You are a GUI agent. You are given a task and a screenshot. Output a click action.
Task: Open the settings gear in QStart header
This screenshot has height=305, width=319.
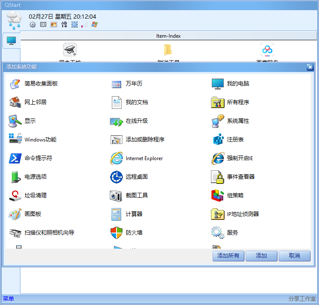[x=33, y=25]
